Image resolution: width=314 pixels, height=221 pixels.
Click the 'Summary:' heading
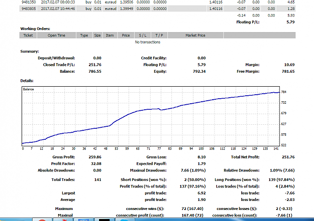click(x=30, y=51)
